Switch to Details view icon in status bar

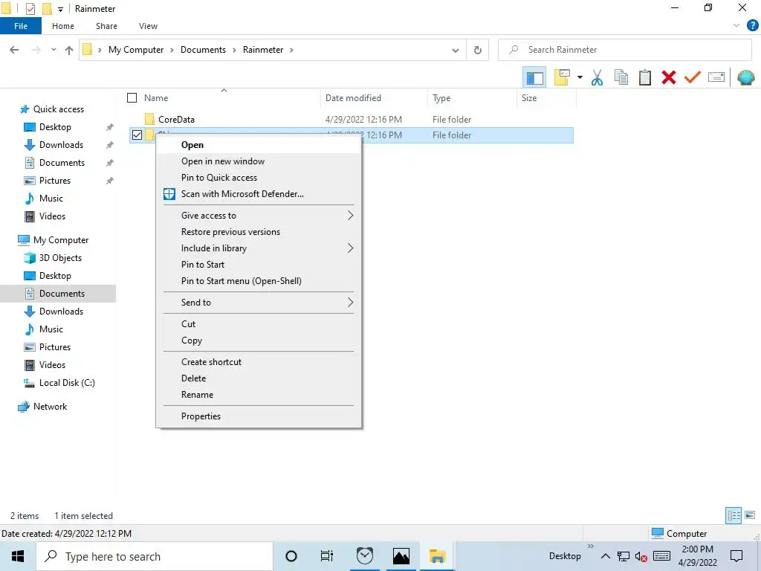click(x=734, y=515)
